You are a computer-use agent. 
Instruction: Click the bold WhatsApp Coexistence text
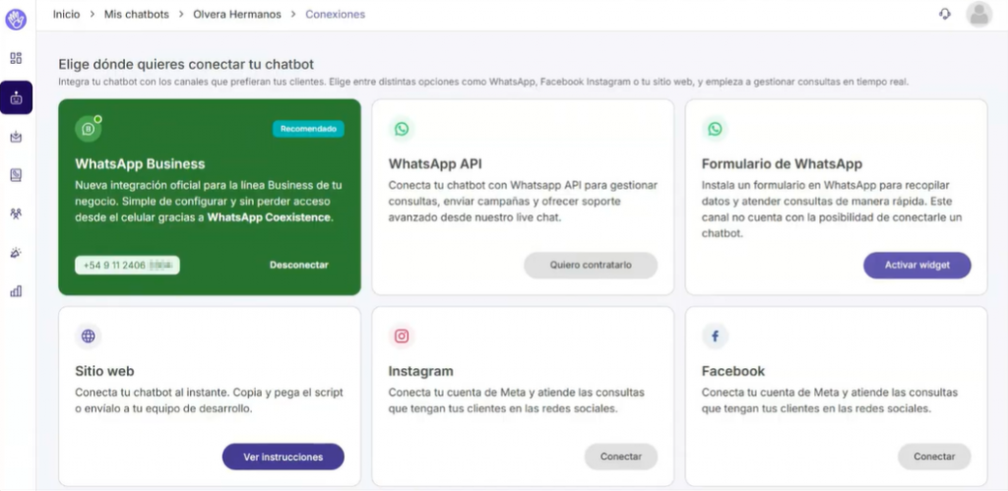pos(269,217)
